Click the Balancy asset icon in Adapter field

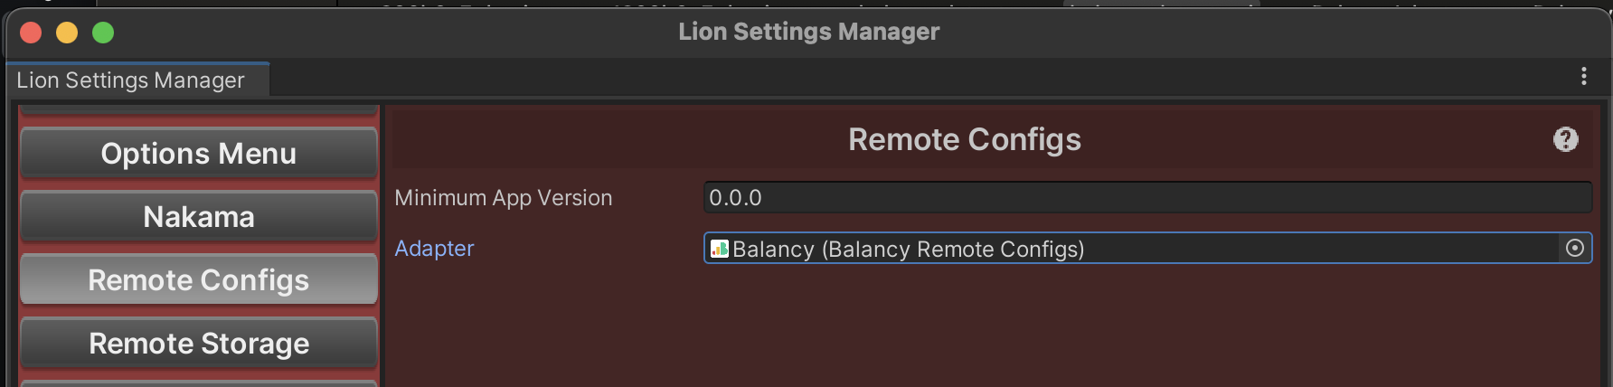coord(720,249)
